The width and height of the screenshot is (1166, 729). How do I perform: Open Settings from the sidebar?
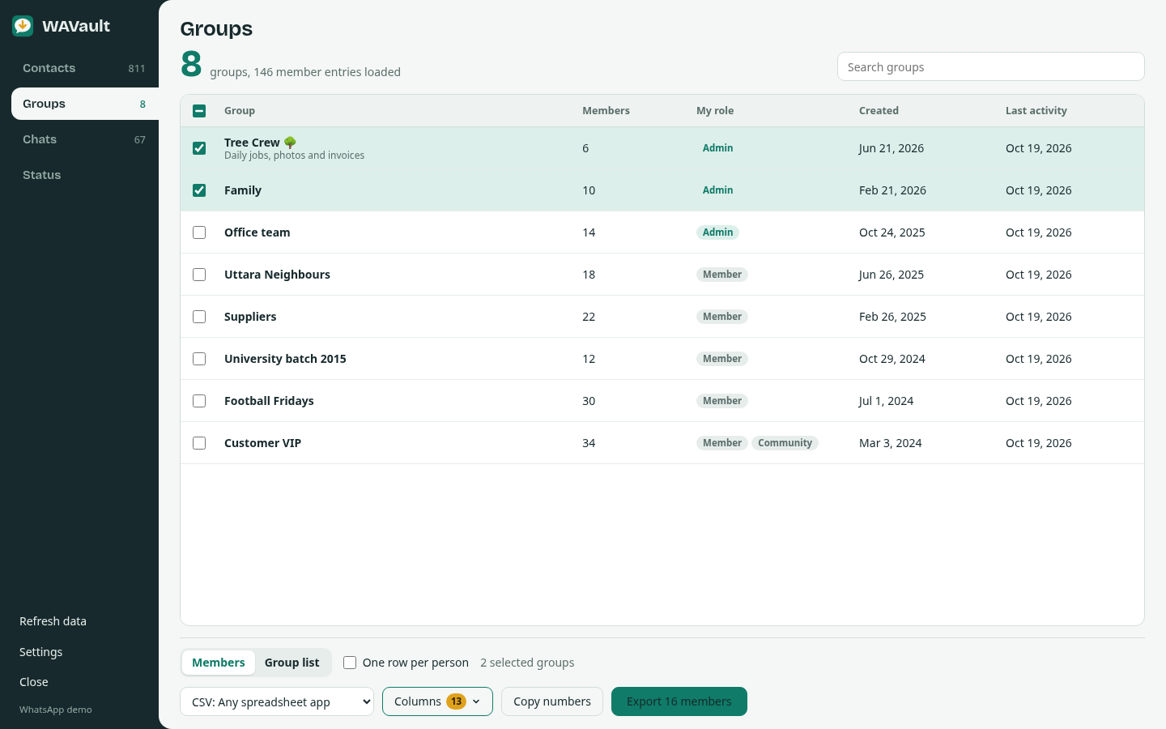coord(40,652)
